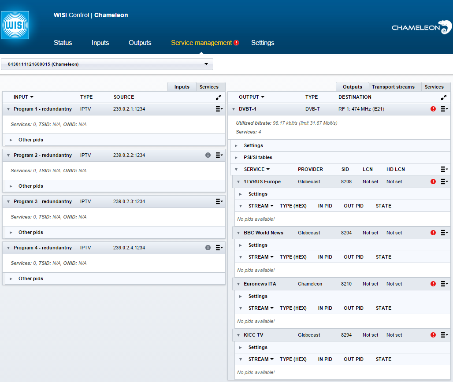The image size is (453, 382).
Task: Go to the Status page
Action: (x=63, y=43)
